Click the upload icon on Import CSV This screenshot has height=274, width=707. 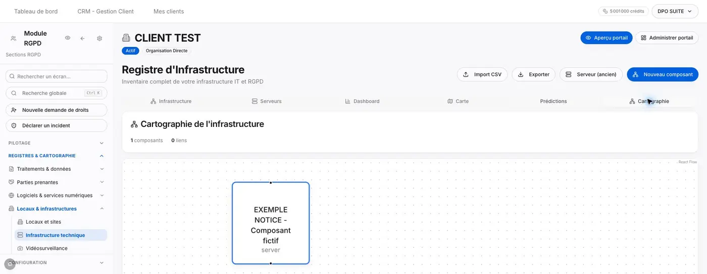pyautogui.click(x=466, y=75)
